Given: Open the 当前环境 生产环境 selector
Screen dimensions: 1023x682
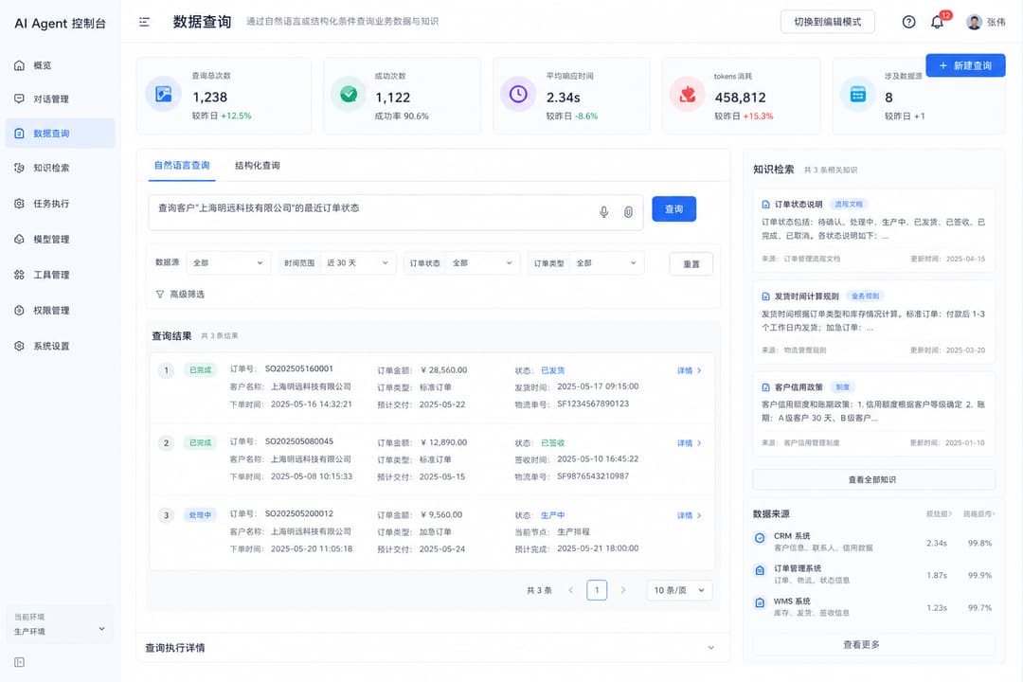Looking at the screenshot, I should [60, 624].
